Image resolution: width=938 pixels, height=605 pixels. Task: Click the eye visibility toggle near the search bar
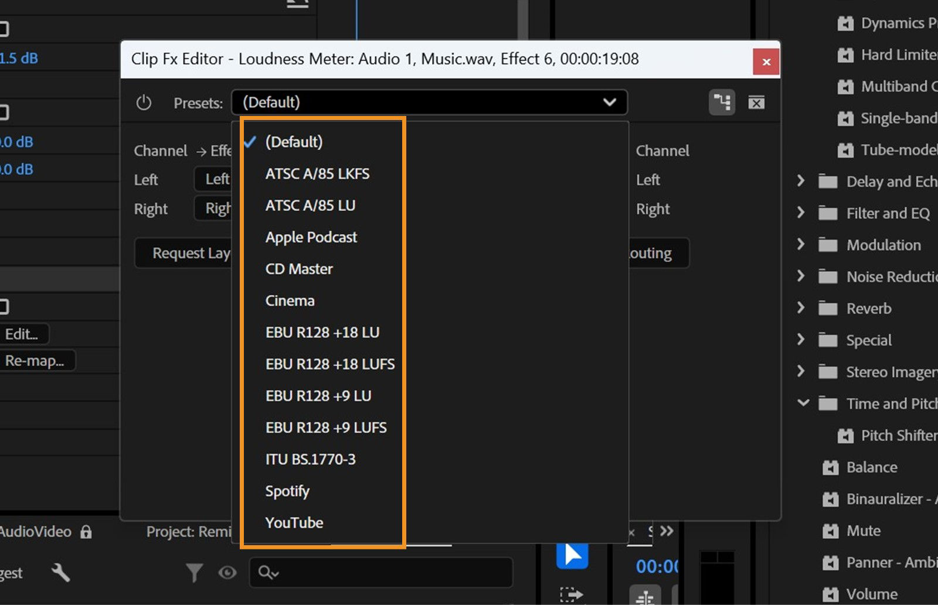pyautogui.click(x=227, y=573)
